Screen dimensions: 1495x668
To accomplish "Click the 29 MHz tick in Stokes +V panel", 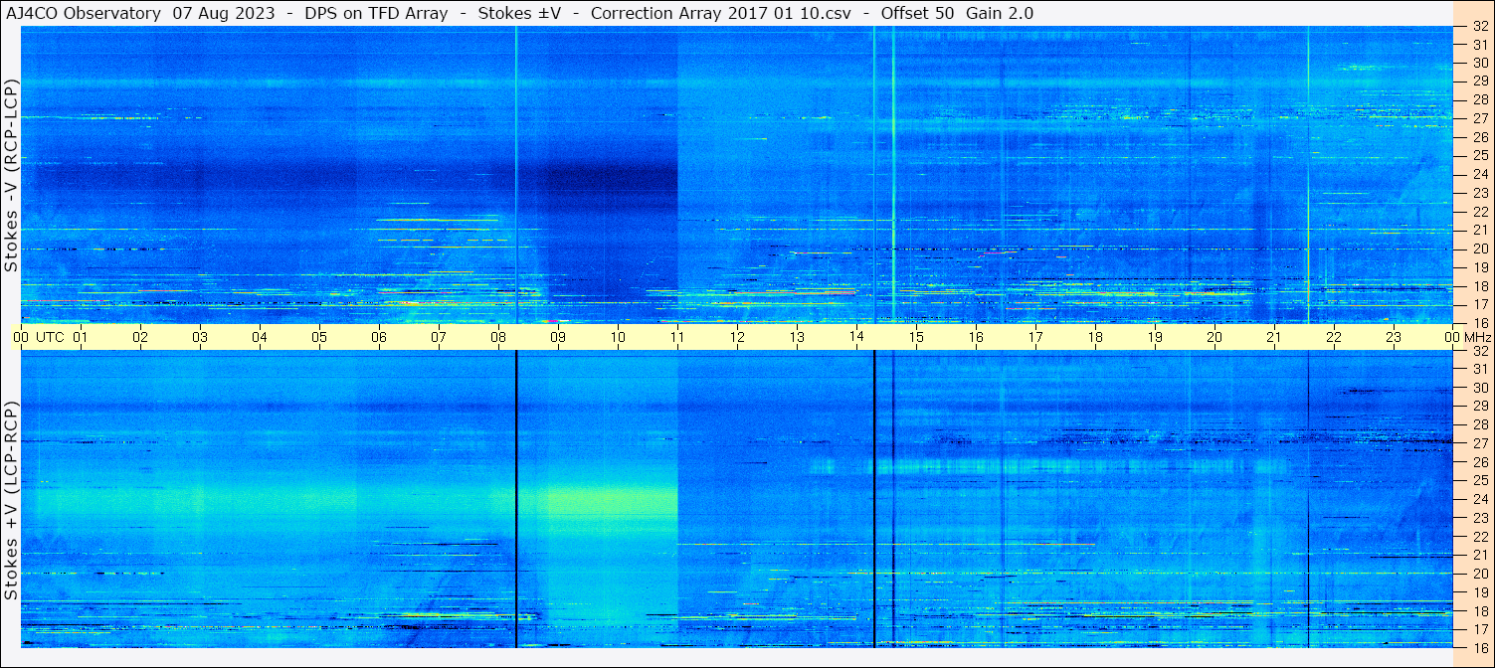I will point(1479,407).
